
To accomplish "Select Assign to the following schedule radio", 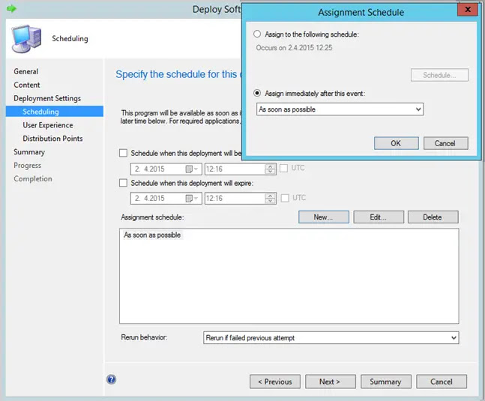I will pos(257,34).
